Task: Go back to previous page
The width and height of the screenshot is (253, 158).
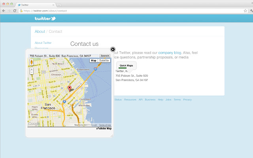Action: pyautogui.click(x=4, y=11)
